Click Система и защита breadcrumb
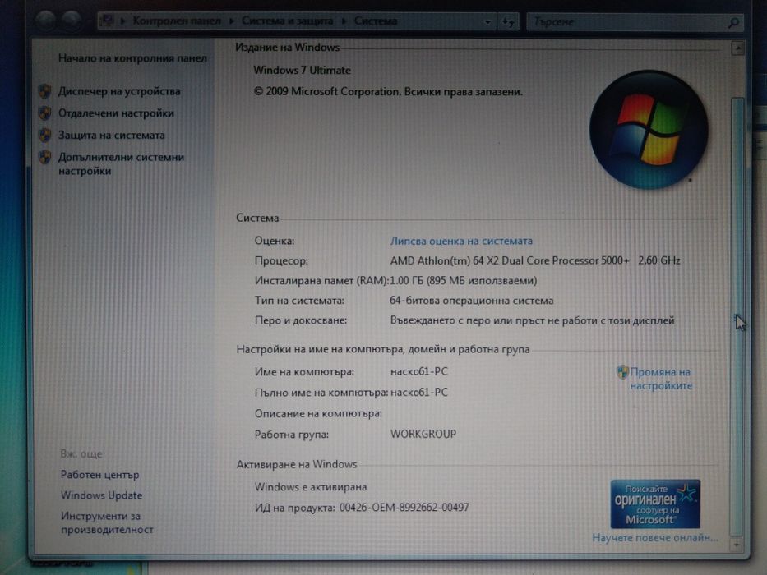Image resolution: width=767 pixels, height=575 pixels. (x=287, y=21)
